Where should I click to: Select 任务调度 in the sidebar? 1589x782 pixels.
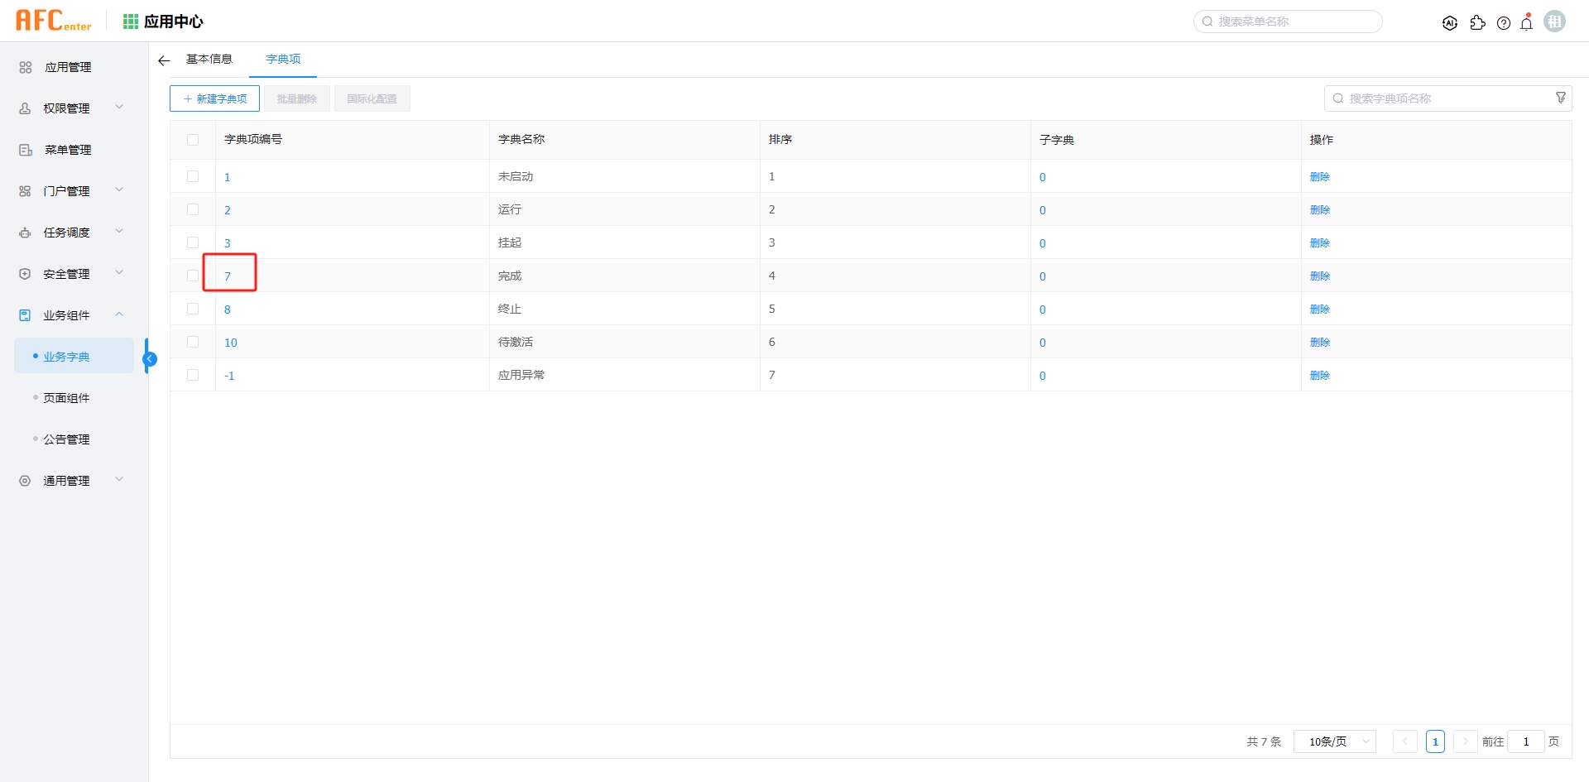pyautogui.click(x=66, y=233)
